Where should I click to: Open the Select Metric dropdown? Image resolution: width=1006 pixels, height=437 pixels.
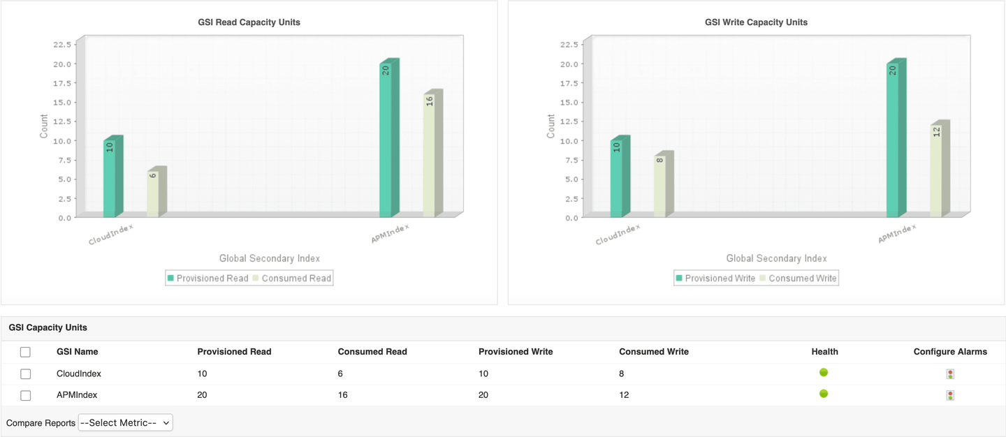(126, 422)
